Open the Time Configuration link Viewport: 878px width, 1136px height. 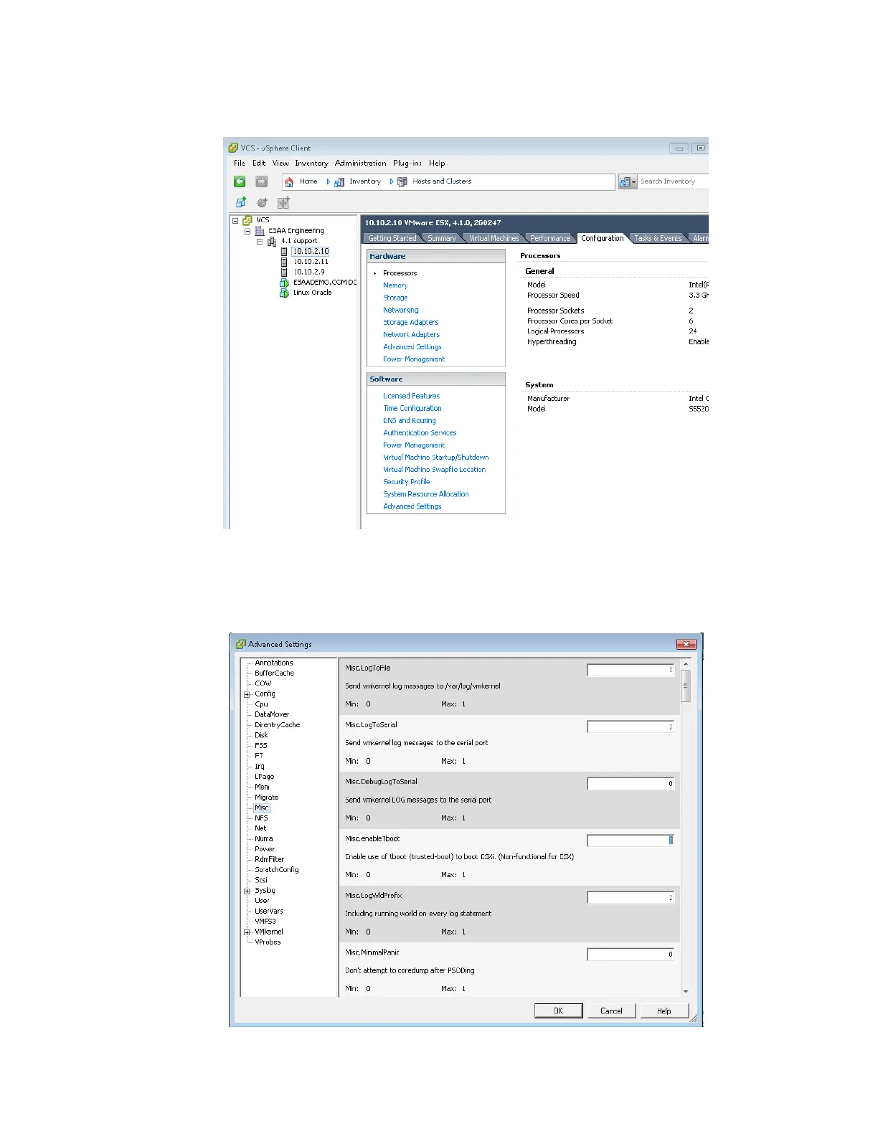412,408
